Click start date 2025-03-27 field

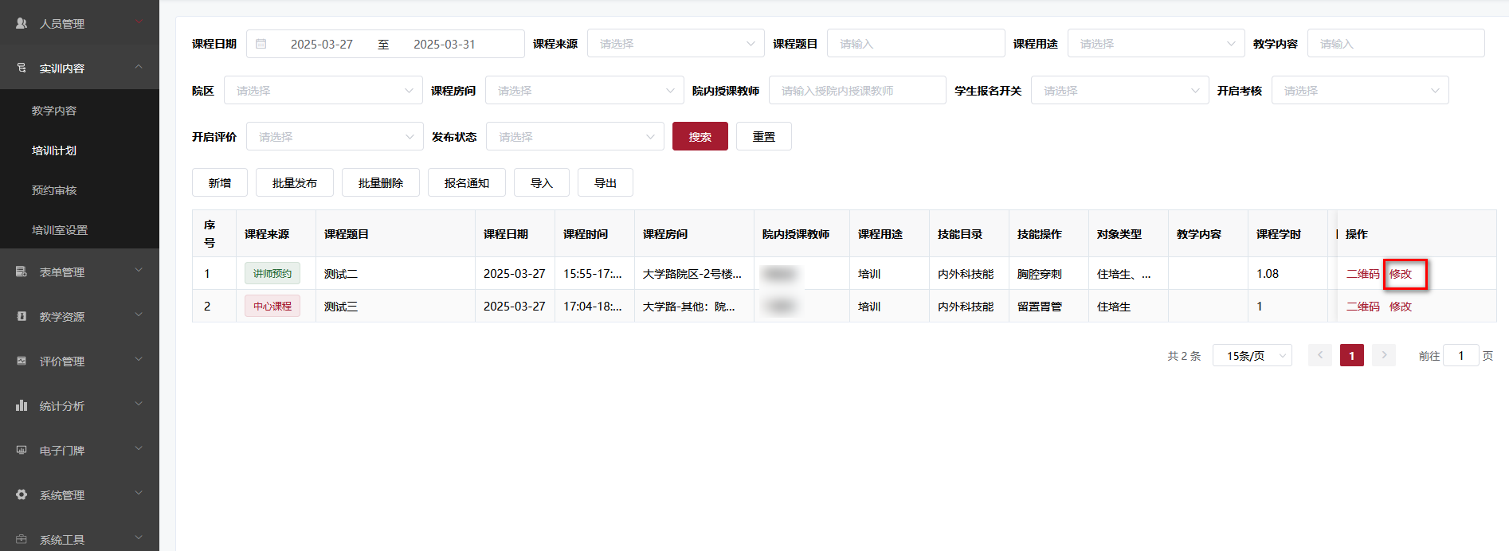click(x=322, y=45)
